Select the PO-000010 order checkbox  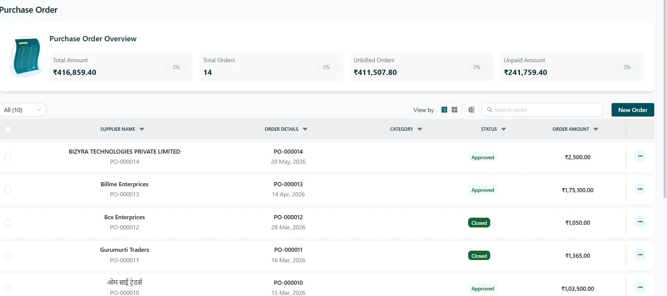[x=8, y=288]
